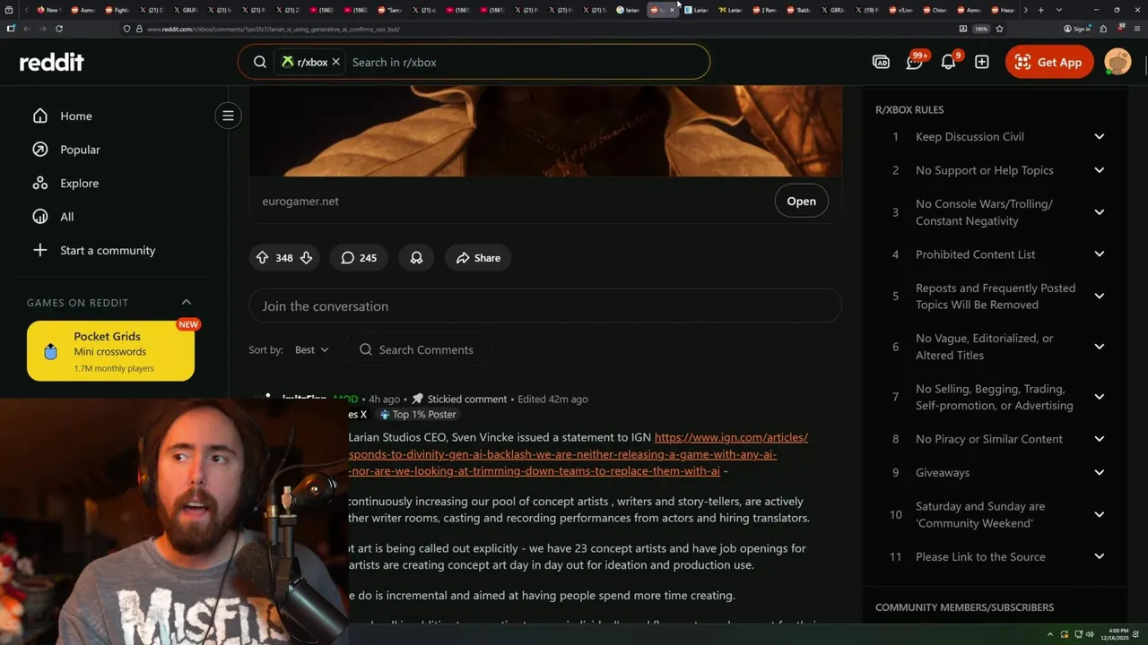Open the user avatar menu
Screen dimensions: 1148x645
[x=1118, y=62]
